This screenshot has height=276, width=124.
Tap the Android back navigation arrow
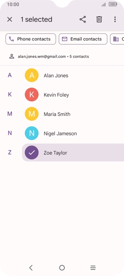(31, 268)
